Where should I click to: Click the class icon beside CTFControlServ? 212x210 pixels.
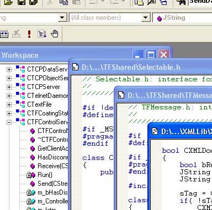(x=20, y=122)
